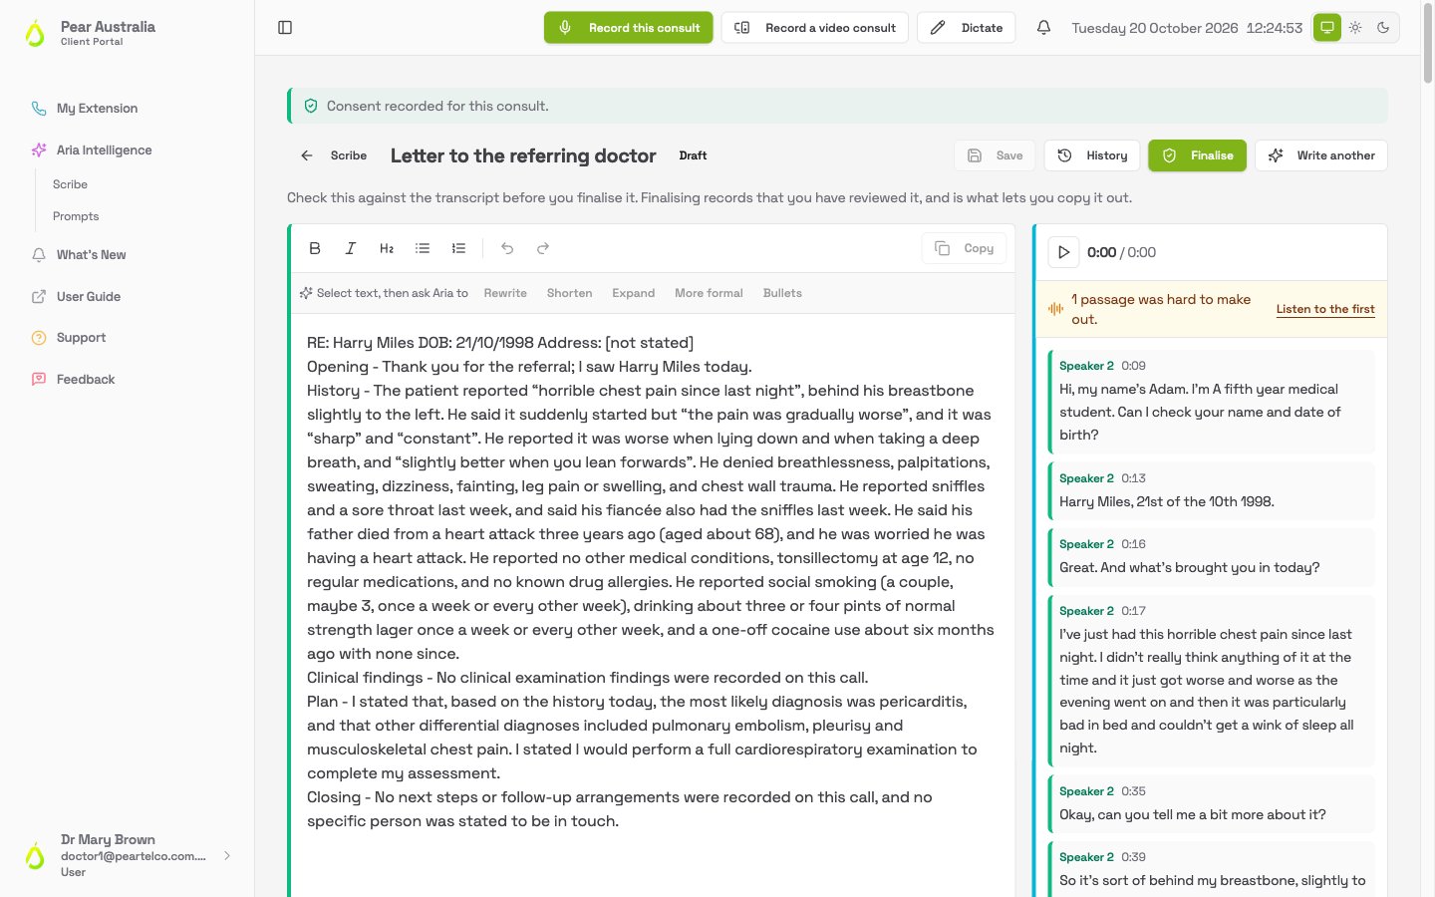Start Record a video consult
Image resolution: width=1435 pixels, height=897 pixels.
[815, 28]
